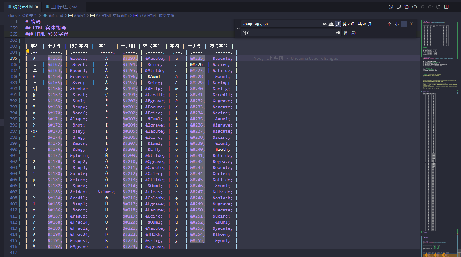Screen dimensions: 461x257
Task: Open breadcrumb 'docs' folder dropdown
Action: (x=12, y=15)
